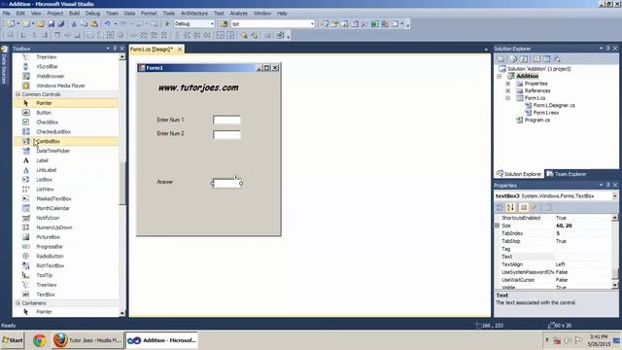This screenshot has width=622, height=350.
Task: Select the Form1.cs [Design] tab
Action: pyautogui.click(x=152, y=50)
